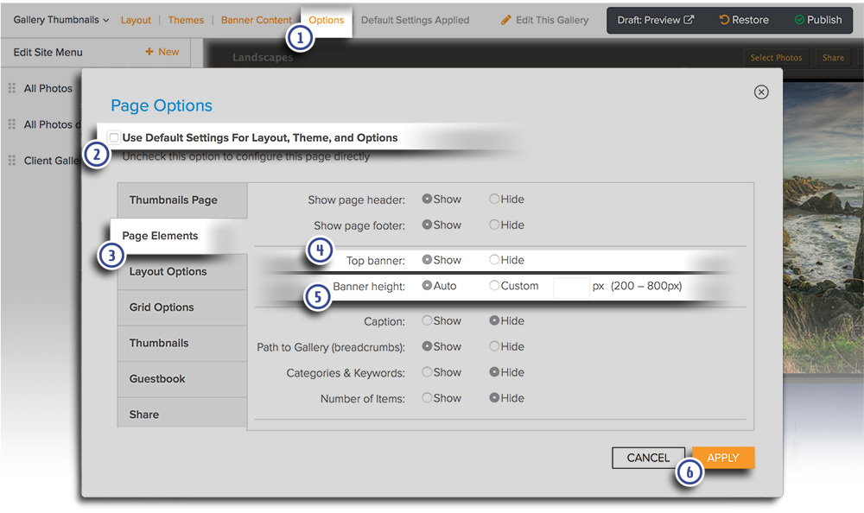
Task: Grab the drag handle beside All Photos
Action: point(11,88)
